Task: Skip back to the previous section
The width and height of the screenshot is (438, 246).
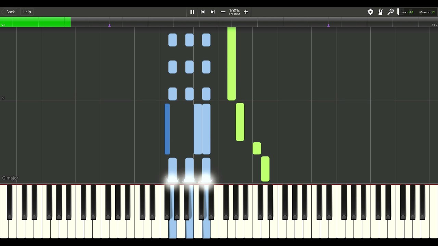Action: pos(203,12)
